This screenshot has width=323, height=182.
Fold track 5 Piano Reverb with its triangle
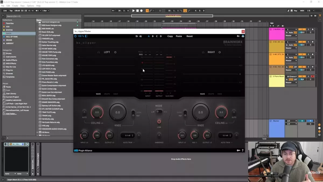coord(271,77)
